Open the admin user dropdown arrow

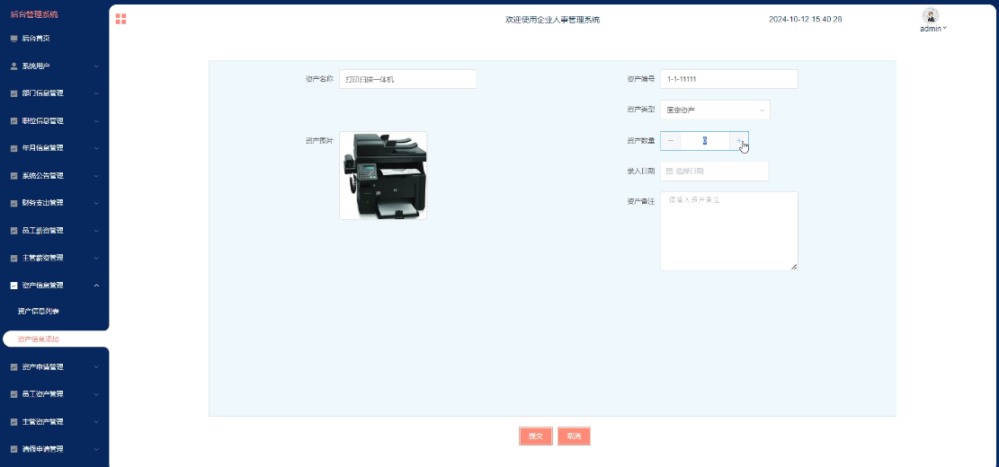point(945,28)
